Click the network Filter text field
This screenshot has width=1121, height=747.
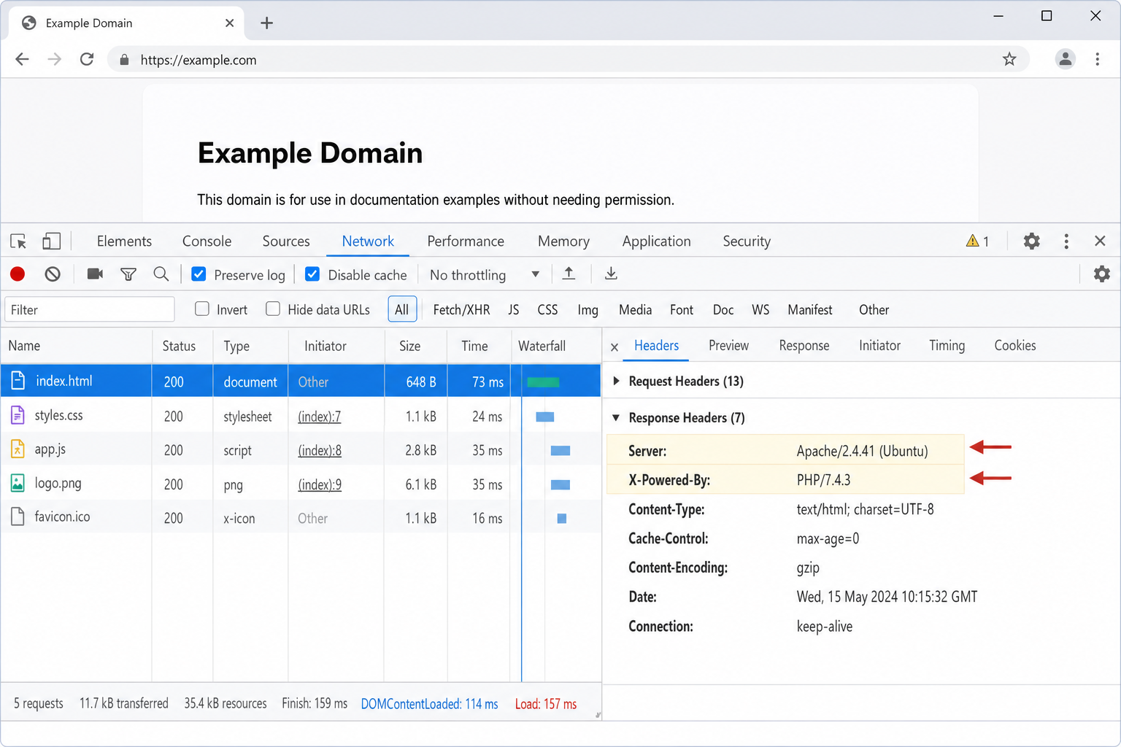click(x=90, y=309)
